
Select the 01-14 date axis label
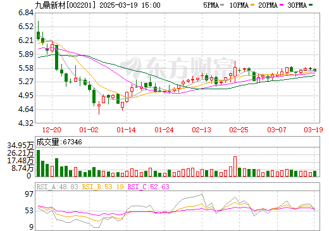point(127,130)
